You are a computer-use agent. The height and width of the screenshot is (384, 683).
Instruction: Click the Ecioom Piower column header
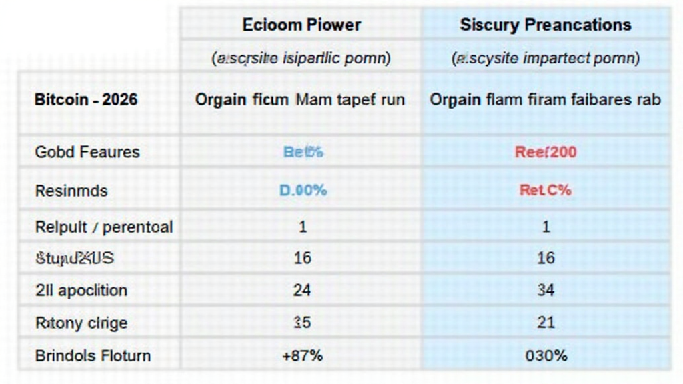point(301,25)
